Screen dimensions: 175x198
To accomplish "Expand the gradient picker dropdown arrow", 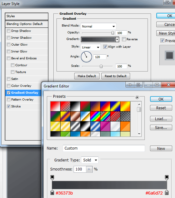I will point(117,39).
